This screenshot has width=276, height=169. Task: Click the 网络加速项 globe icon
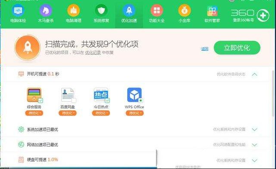point(21,144)
